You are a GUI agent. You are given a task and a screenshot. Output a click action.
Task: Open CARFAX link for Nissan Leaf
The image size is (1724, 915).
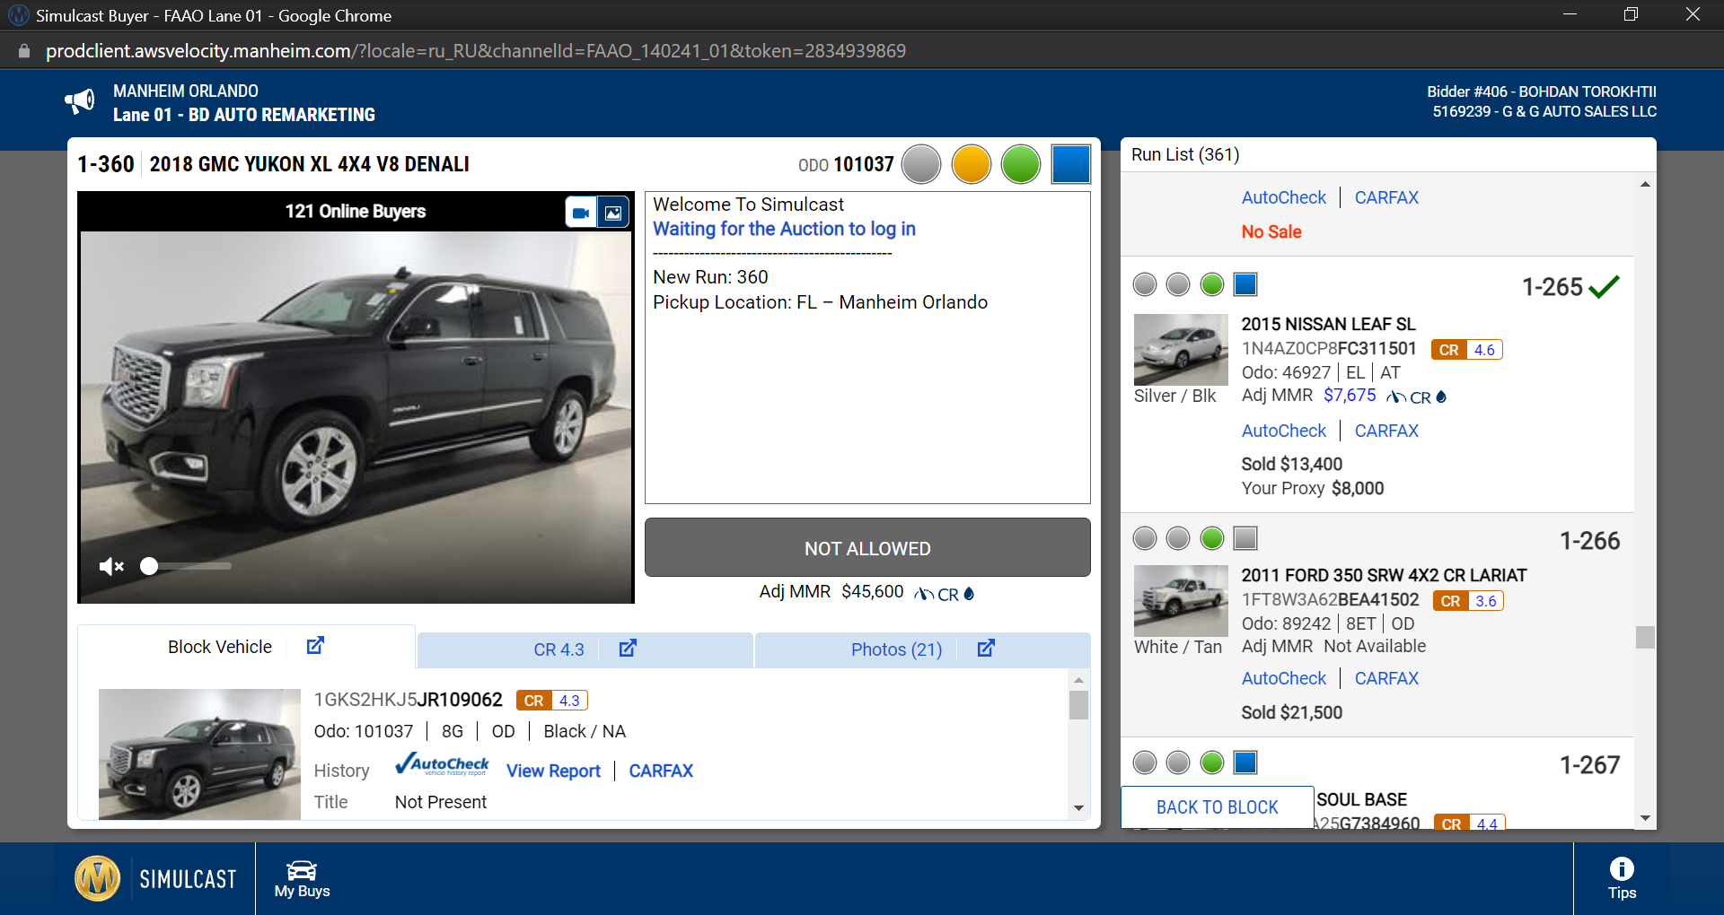(x=1386, y=431)
